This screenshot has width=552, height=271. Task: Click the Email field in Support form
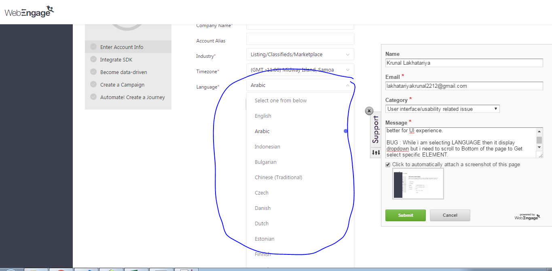tap(464, 86)
